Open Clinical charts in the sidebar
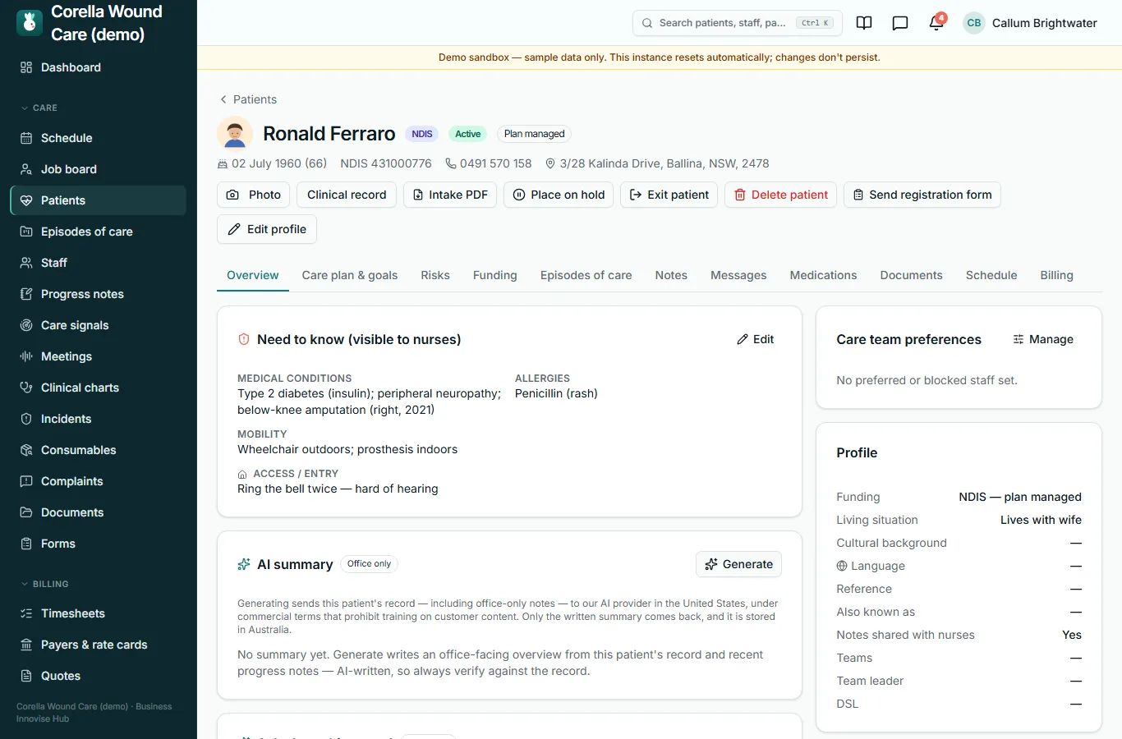 (98, 388)
